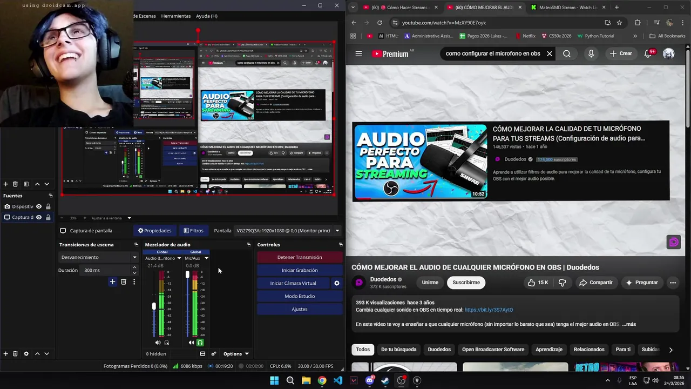
Task: Open the audio mixer Options dropdown
Action: [236, 354]
